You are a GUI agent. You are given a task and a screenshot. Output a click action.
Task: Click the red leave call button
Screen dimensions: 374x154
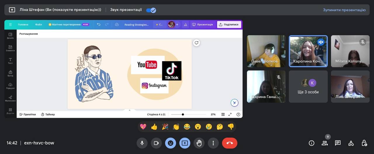click(229, 143)
